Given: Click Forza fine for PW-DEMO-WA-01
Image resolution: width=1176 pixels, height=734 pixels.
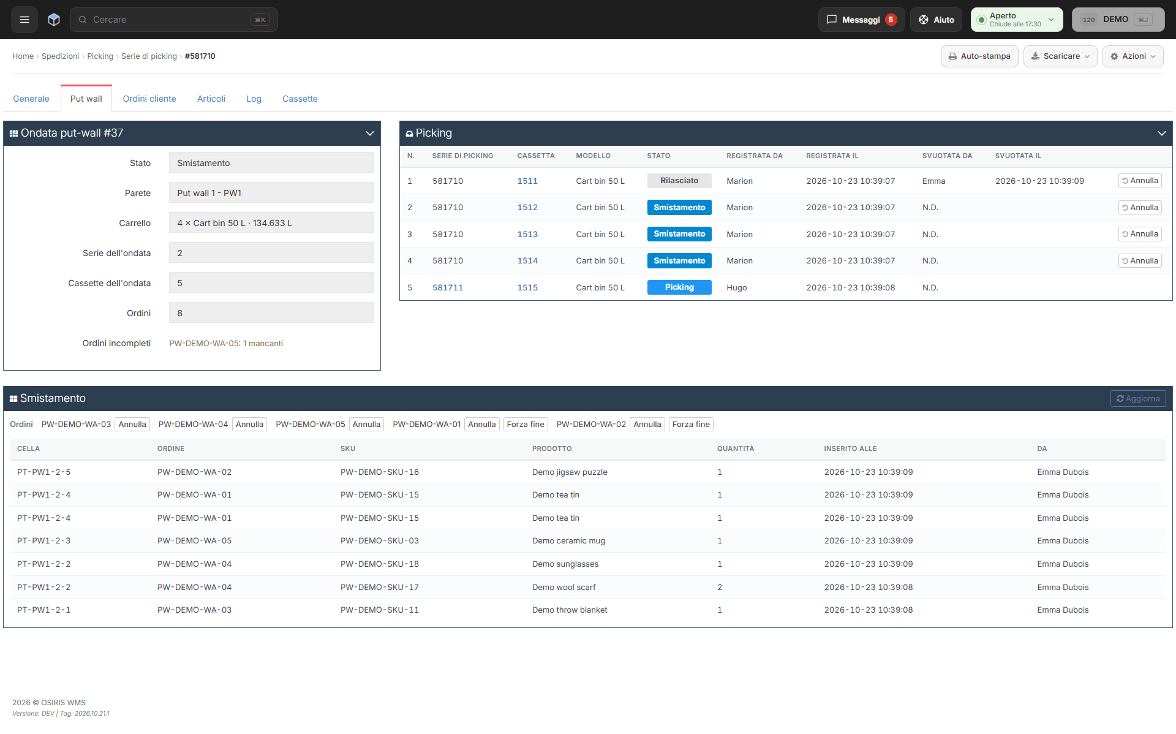Looking at the screenshot, I should (x=526, y=425).
